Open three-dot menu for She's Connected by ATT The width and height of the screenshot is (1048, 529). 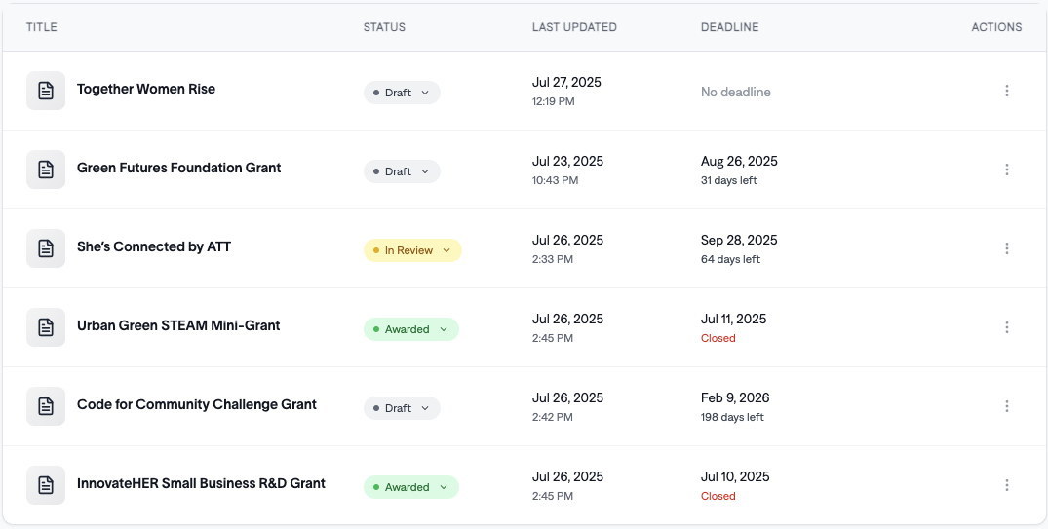(1006, 248)
